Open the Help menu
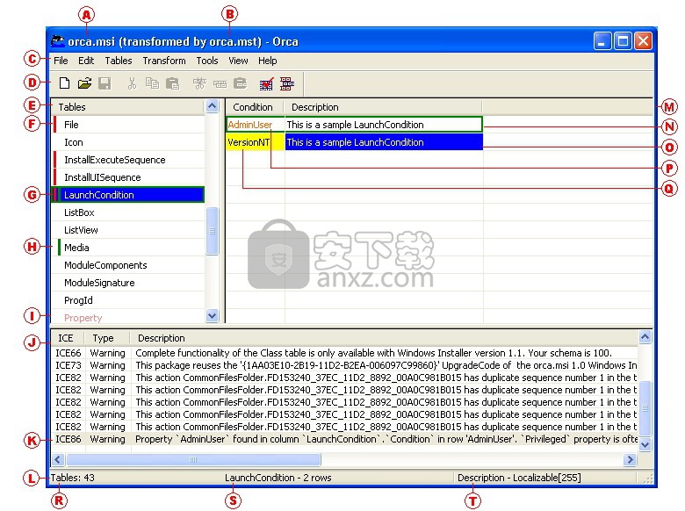Viewport: 685px width, 511px height. click(x=267, y=61)
